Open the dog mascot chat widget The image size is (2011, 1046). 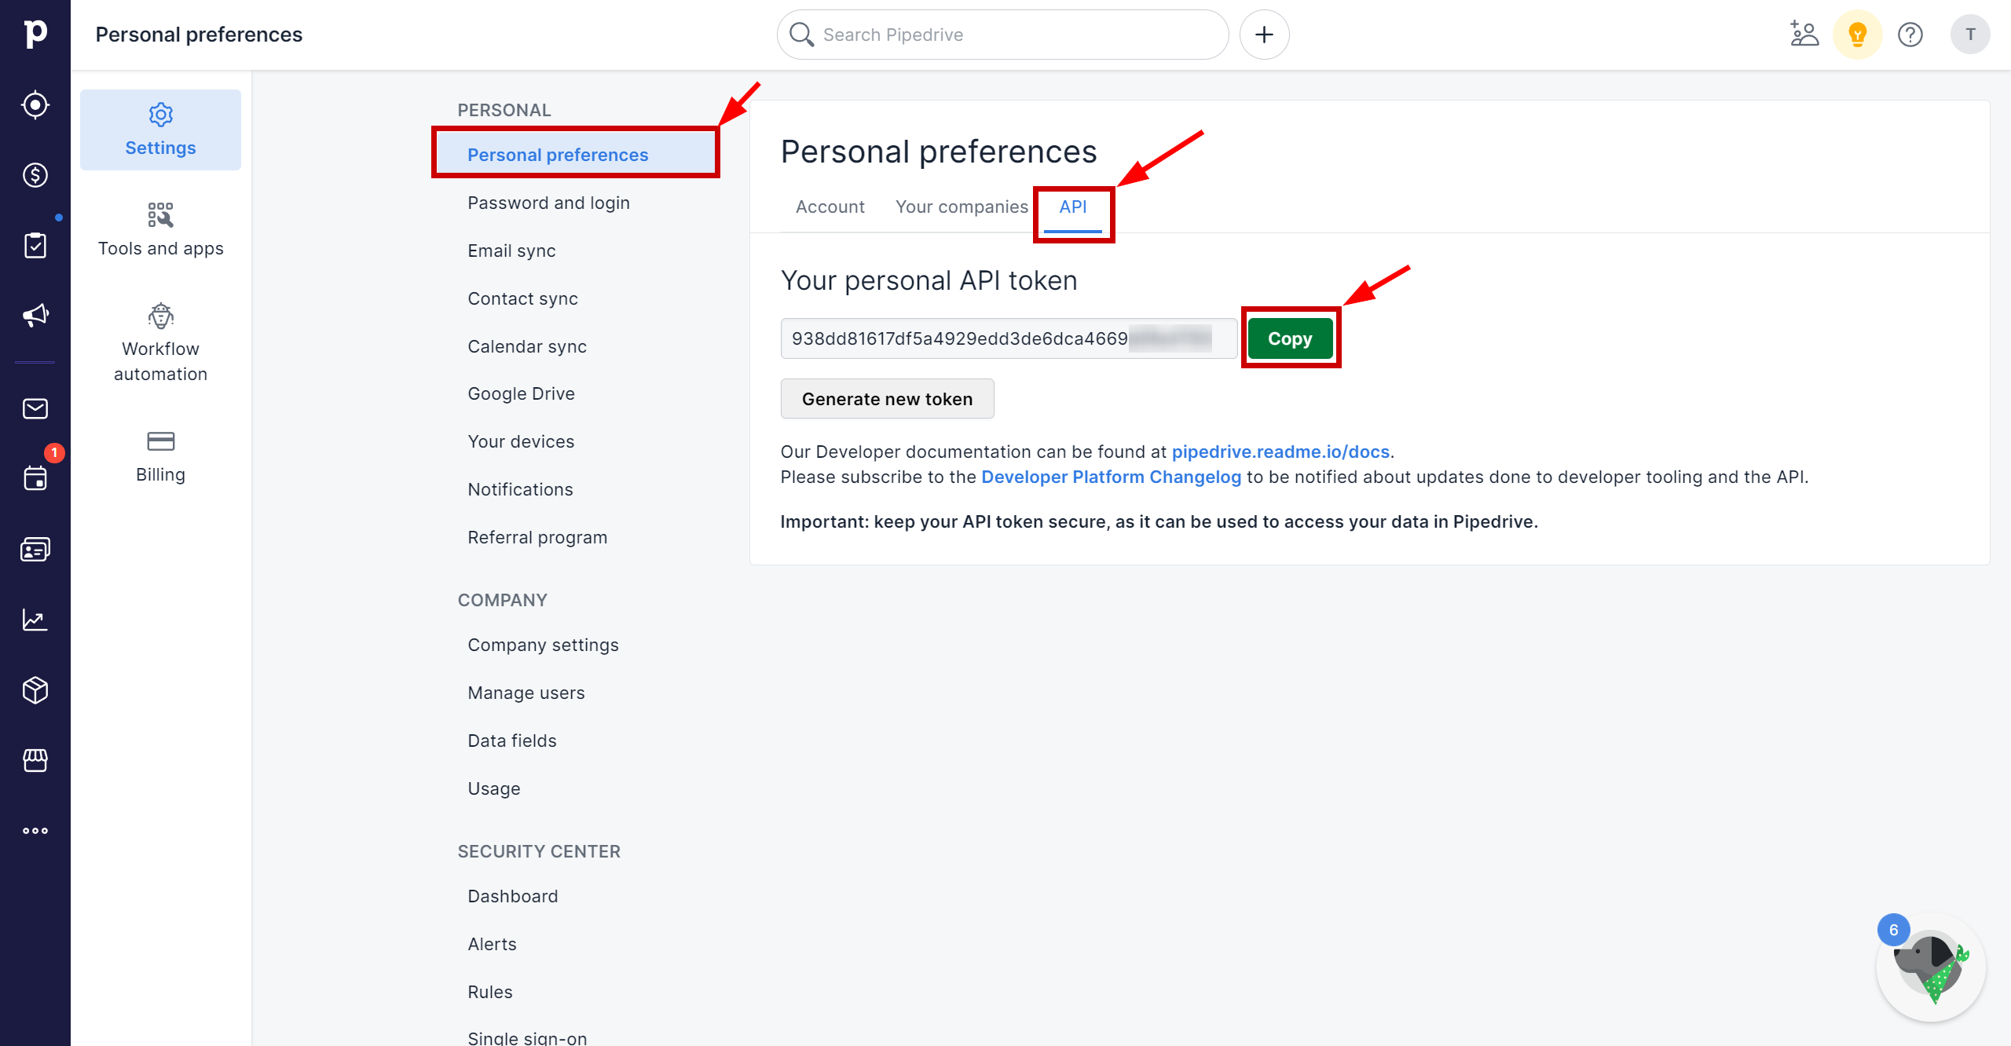(x=1931, y=967)
